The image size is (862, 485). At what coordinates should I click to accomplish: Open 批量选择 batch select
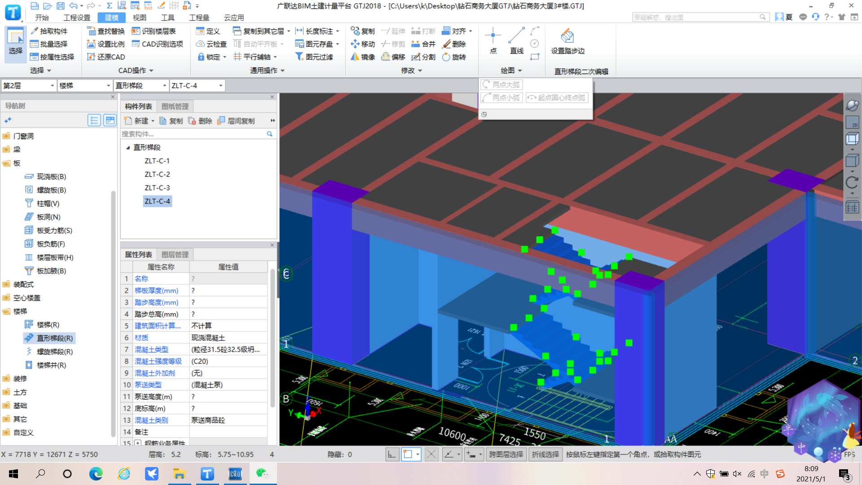[x=49, y=44]
